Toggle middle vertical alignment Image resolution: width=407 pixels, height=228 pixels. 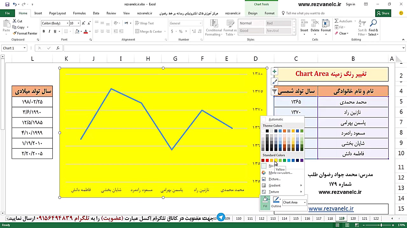pyautogui.click(x=102, y=23)
